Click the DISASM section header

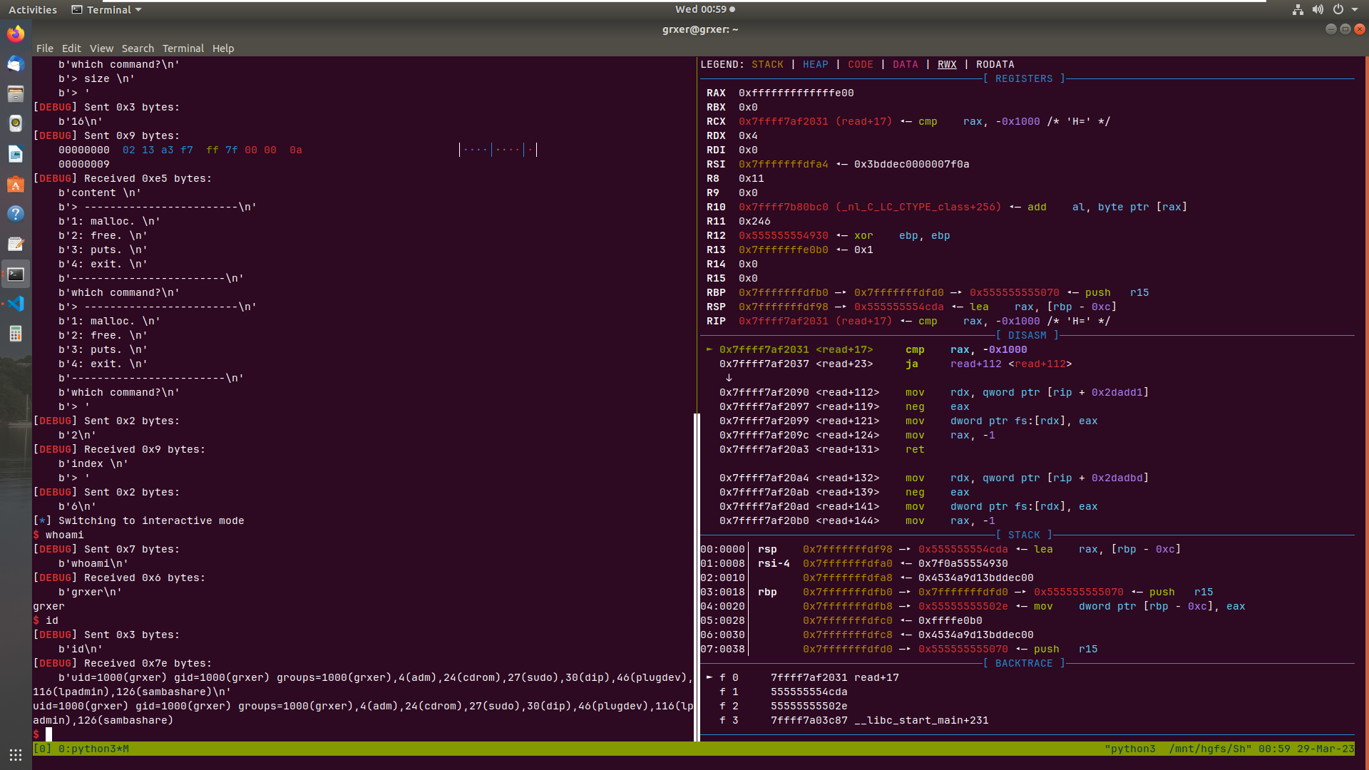1027,335
